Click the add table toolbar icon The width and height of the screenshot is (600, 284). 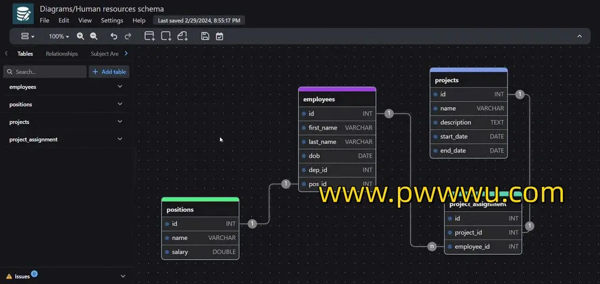pyautogui.click(x=150, y=36)
